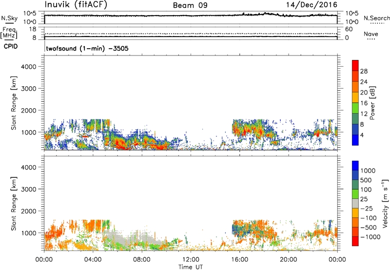Click the '28' value on power scale
This screenshot has height=270, width=390.
click(364, 71)
